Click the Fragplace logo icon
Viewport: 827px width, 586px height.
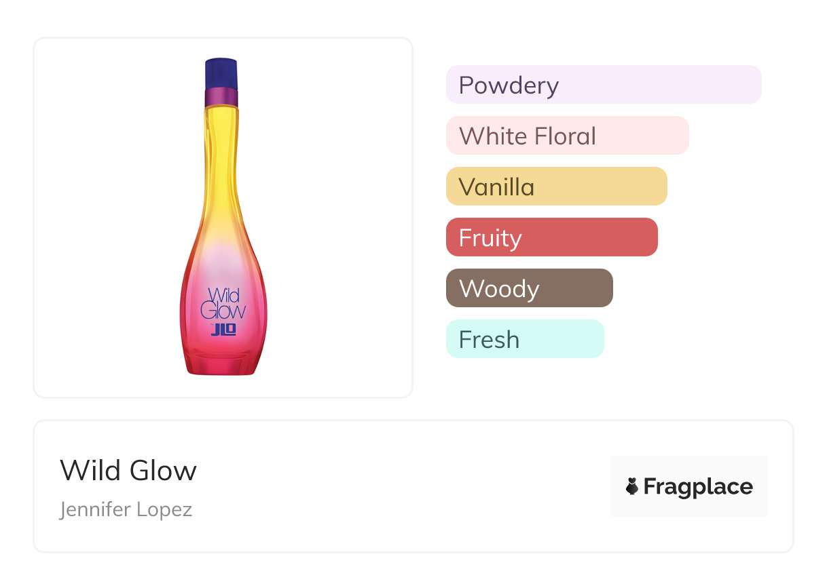coord(632,486)
